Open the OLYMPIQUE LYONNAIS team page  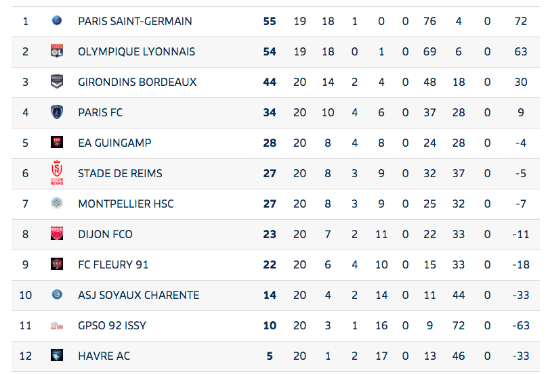click(x=136, y=51)
